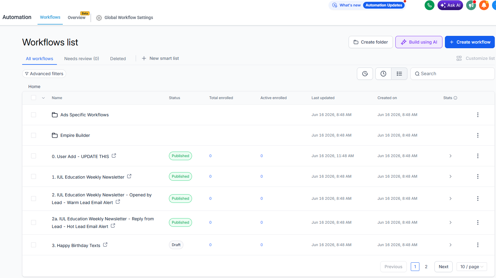Click the clock with arrow icon button
The width and height of the screenshot is (496, 278).
[x=365, y=74]
